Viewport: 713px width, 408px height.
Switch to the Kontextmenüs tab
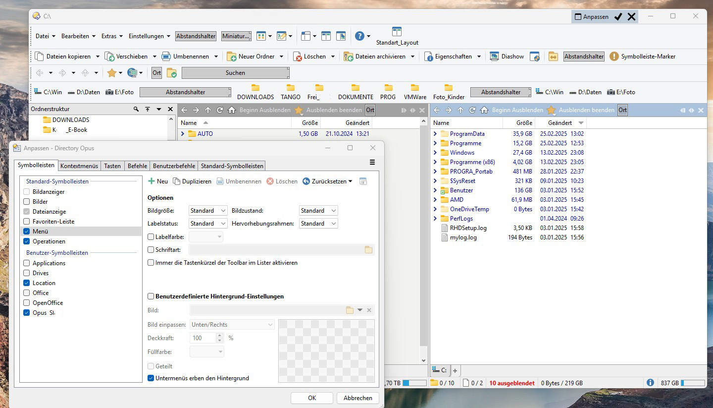pos(79,166)
